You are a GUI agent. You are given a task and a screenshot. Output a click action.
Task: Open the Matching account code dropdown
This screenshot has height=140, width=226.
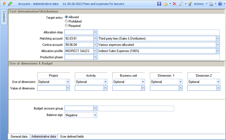(95, 38)
